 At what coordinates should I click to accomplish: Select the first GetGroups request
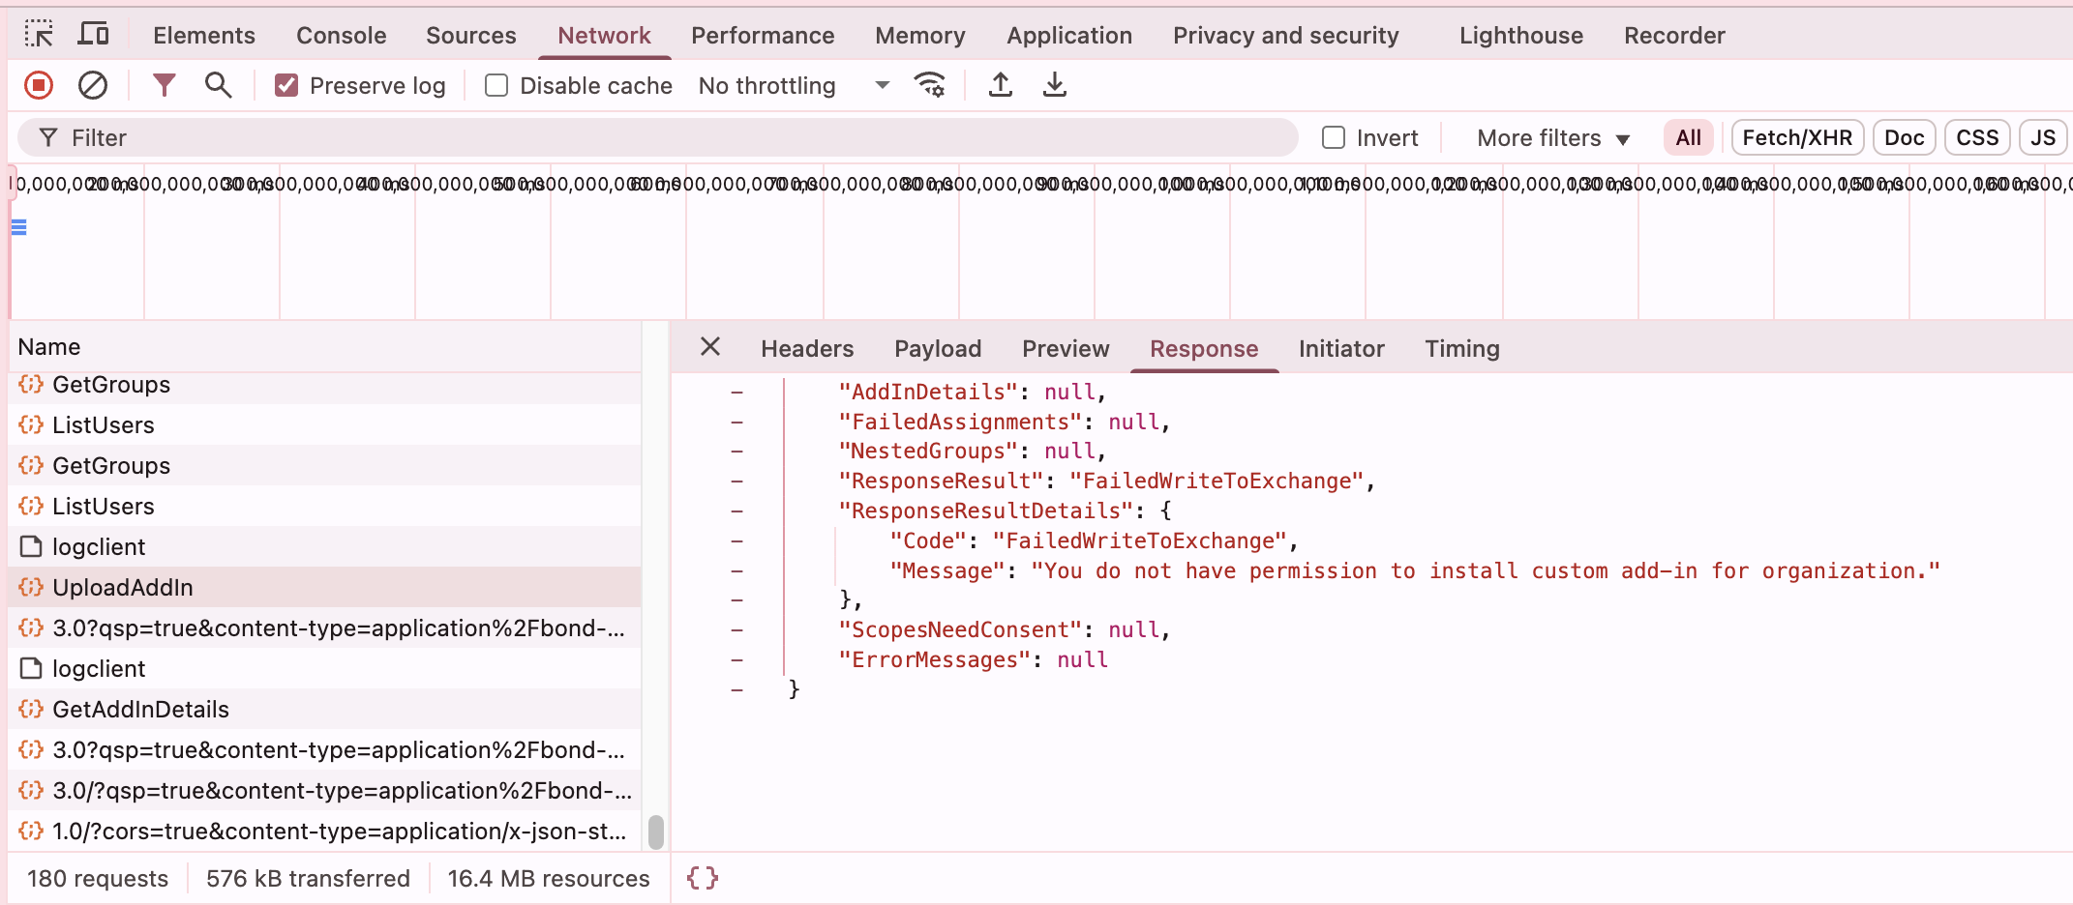coord(324,384)
